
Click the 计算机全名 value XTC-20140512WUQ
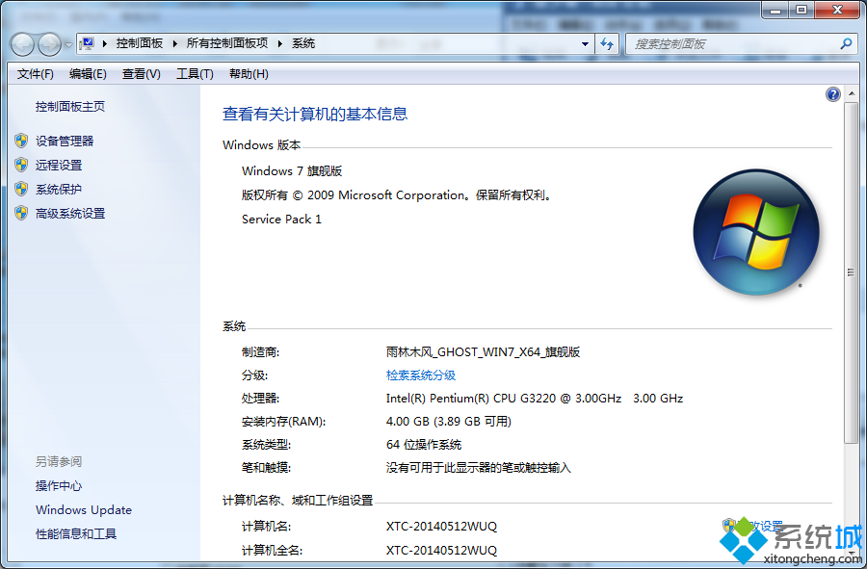(x=441, y=550)
